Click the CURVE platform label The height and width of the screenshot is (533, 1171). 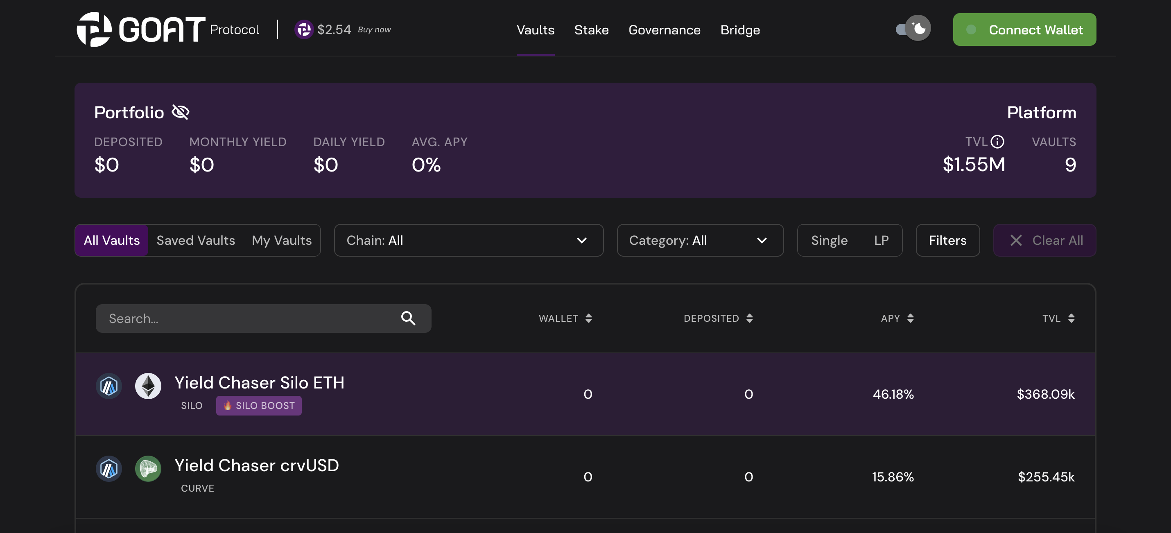197,488
